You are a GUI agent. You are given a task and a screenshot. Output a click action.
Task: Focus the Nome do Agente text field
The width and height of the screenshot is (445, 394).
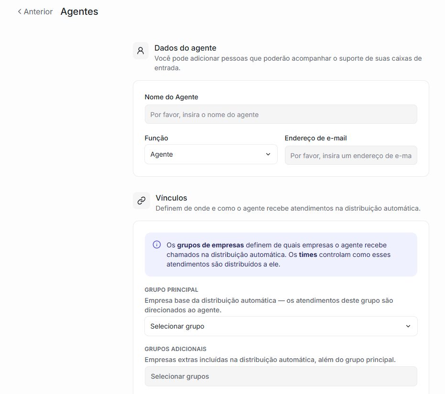[x=281, y=114]
